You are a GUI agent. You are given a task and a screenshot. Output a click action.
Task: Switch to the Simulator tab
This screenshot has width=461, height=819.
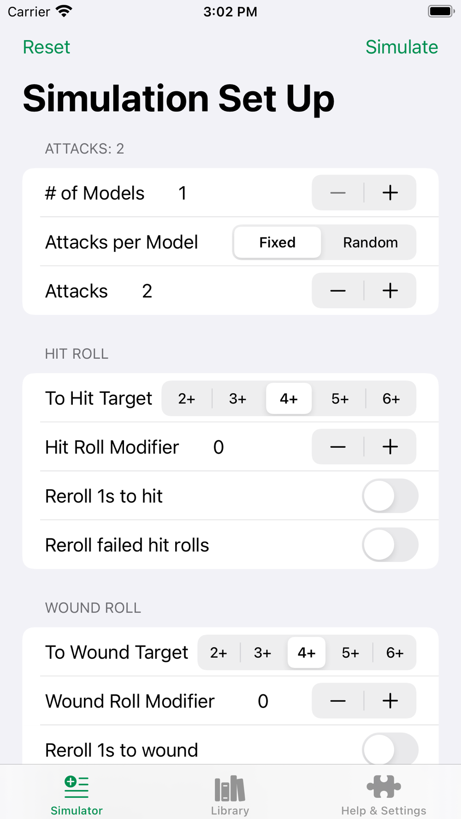(77, 795)
